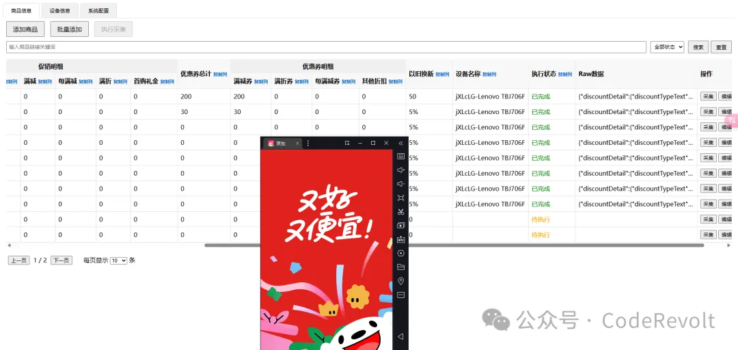
Task: Click 复制列 link beside 满折
Action: [120, 82]
